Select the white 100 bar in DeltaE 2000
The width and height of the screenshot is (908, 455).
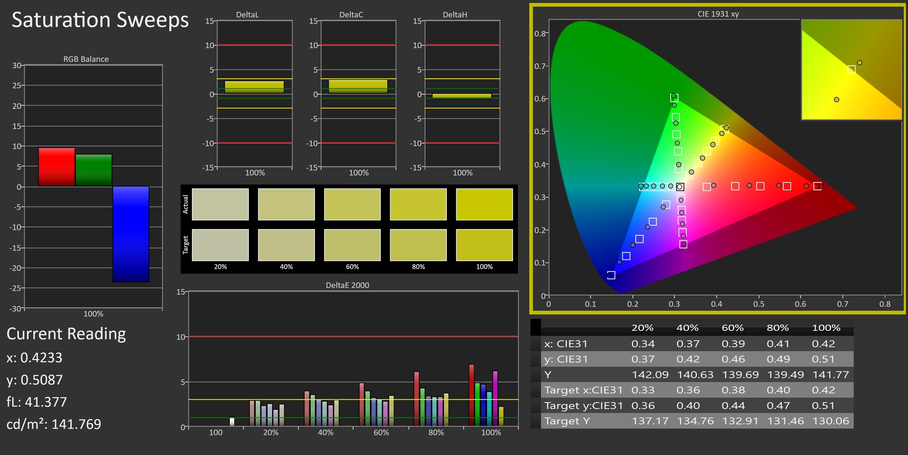click(232, 421)
